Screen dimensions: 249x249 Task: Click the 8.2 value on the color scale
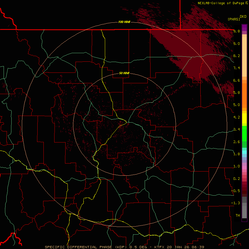[237, 56]
